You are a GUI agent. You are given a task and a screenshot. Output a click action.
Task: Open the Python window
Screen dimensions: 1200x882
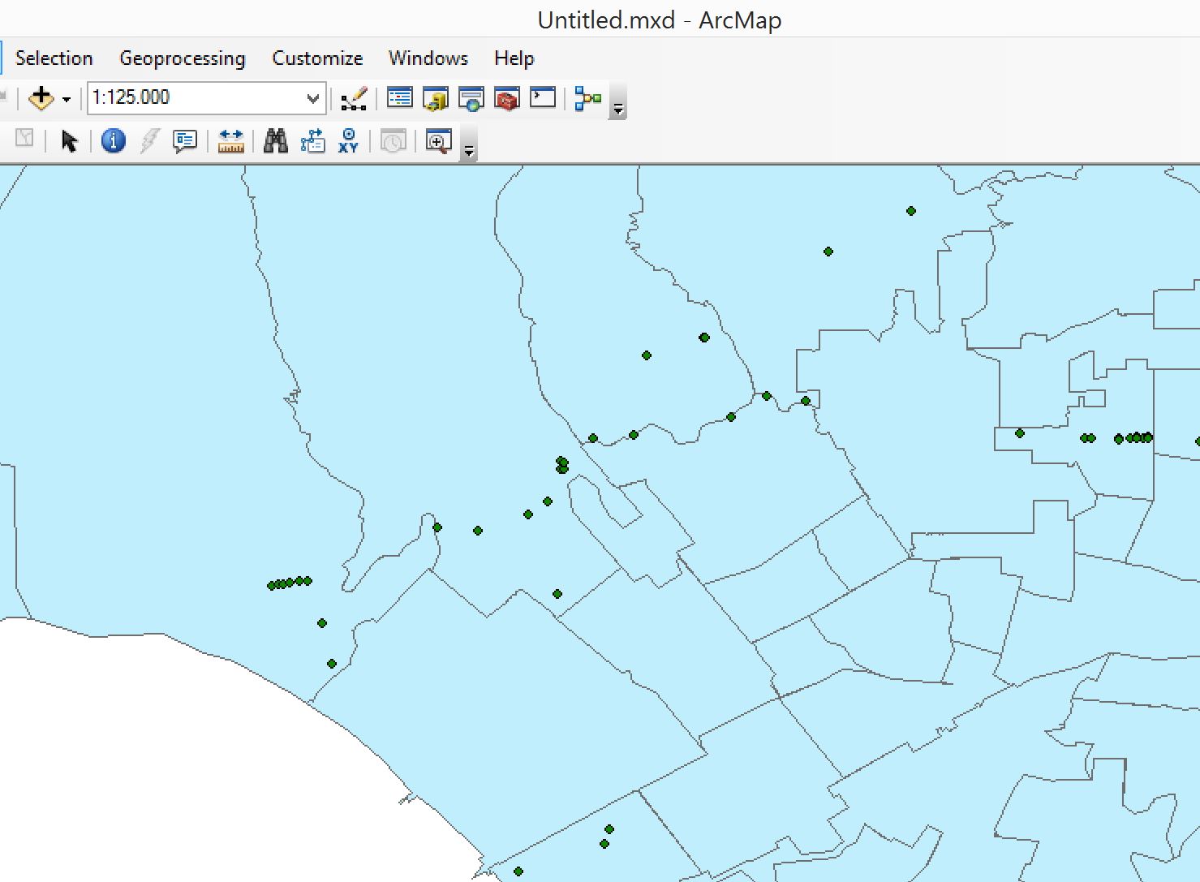point(543,98)
